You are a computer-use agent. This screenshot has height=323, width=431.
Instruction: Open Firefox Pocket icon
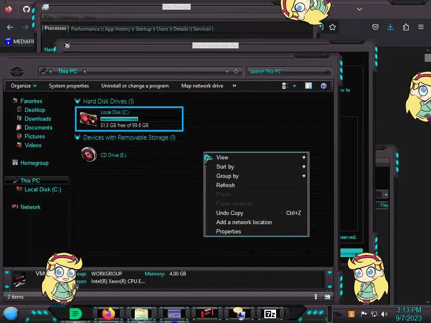tap(375, 27)
